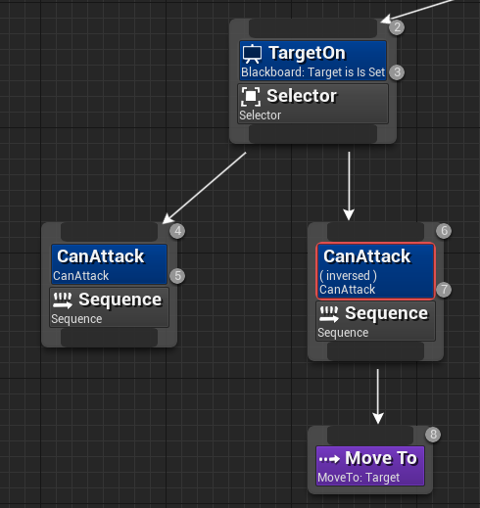
Task: Click the Move To node's top input pin
Action: tap(370, 436)
